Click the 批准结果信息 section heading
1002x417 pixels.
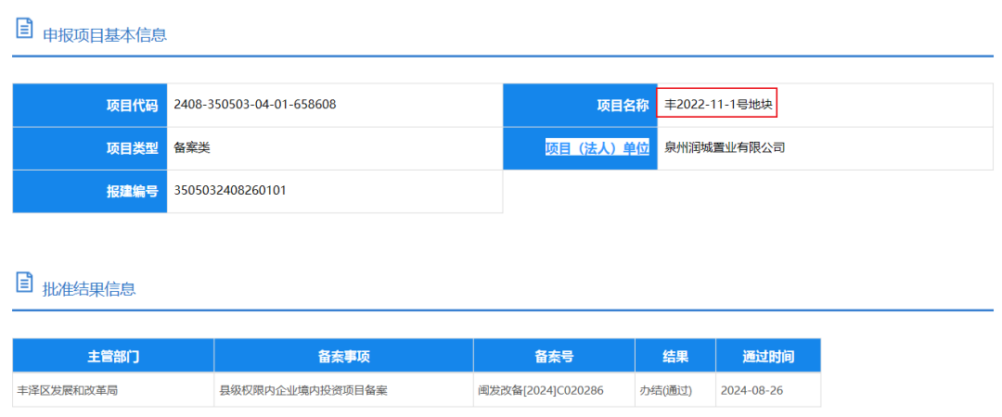point(89,288)
